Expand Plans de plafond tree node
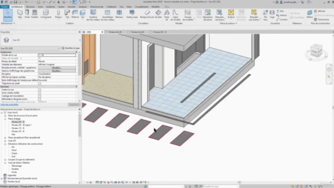This screenshot has height=188, width=334. point(5,138)
